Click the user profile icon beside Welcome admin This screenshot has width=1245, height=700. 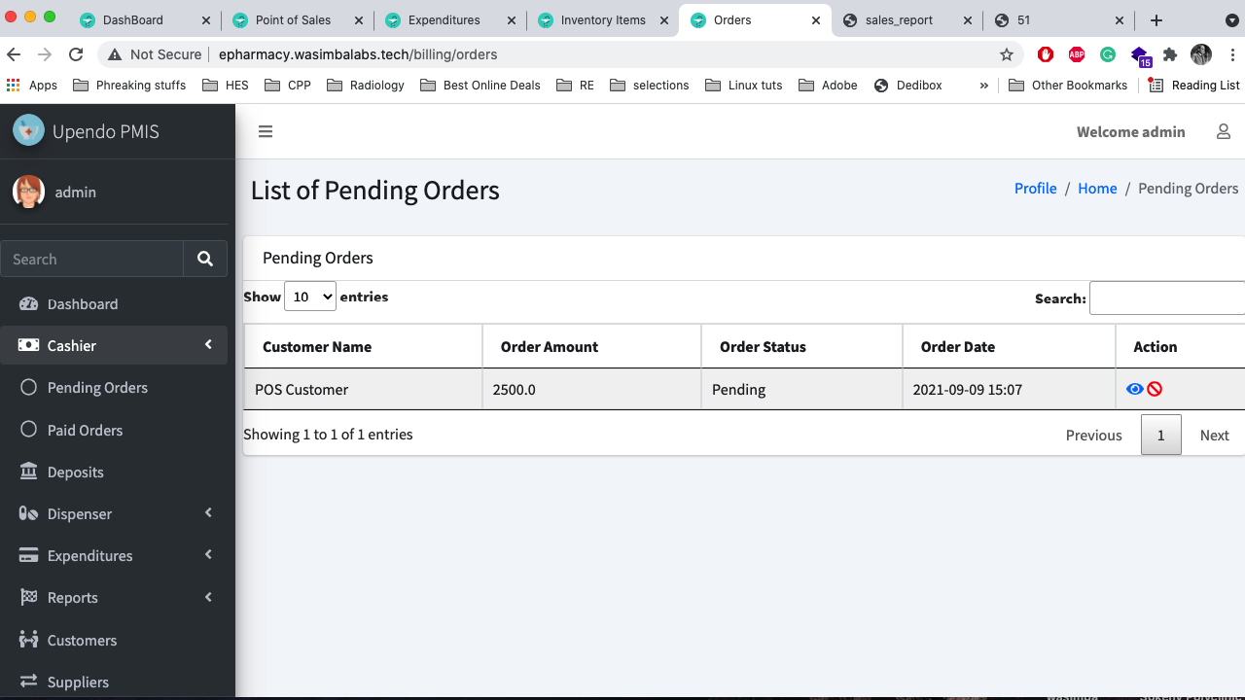[x=1224, y=131]
